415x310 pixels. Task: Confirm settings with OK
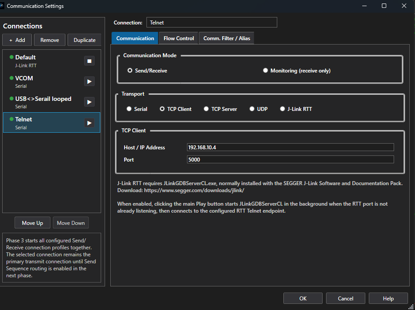(x=303, y=298)
